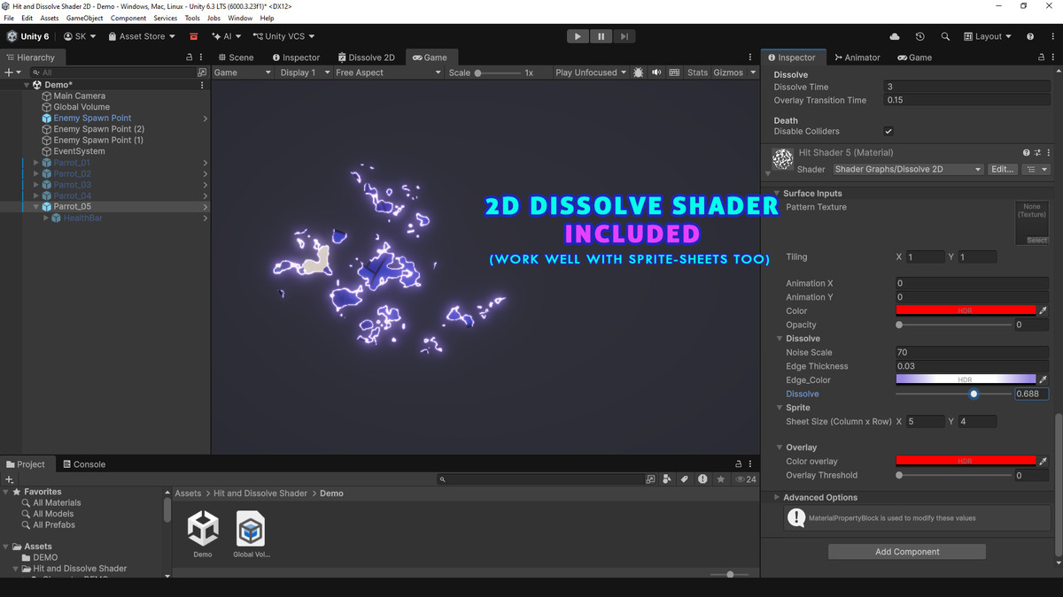Switch to the Scene tab
The width and height of the screenshot is (1063, 597).
click(x=235, y=57)
